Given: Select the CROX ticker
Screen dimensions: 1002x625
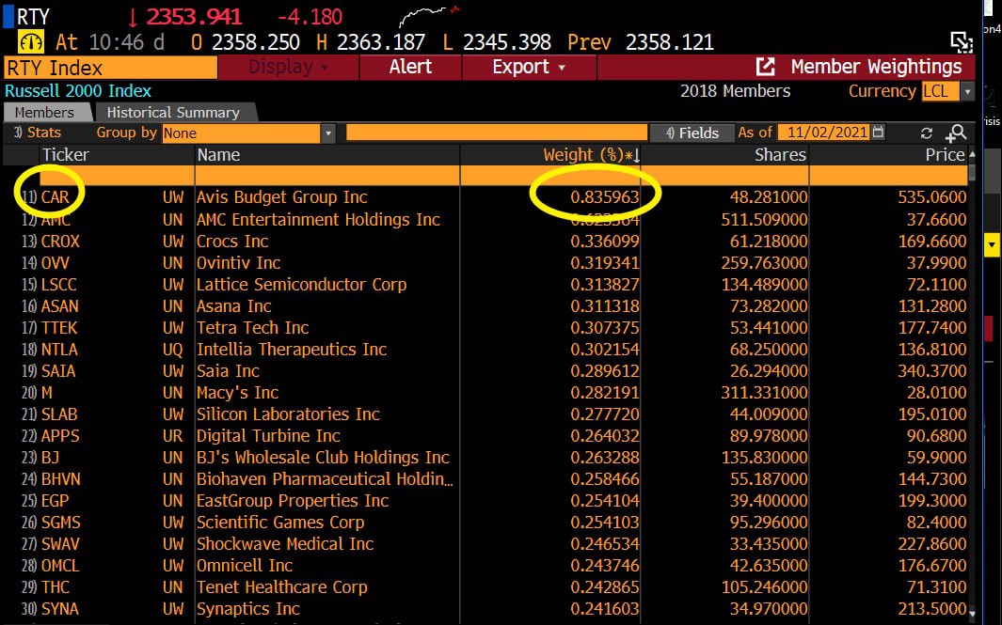Looking at the screenshot, I should point(61,242).
